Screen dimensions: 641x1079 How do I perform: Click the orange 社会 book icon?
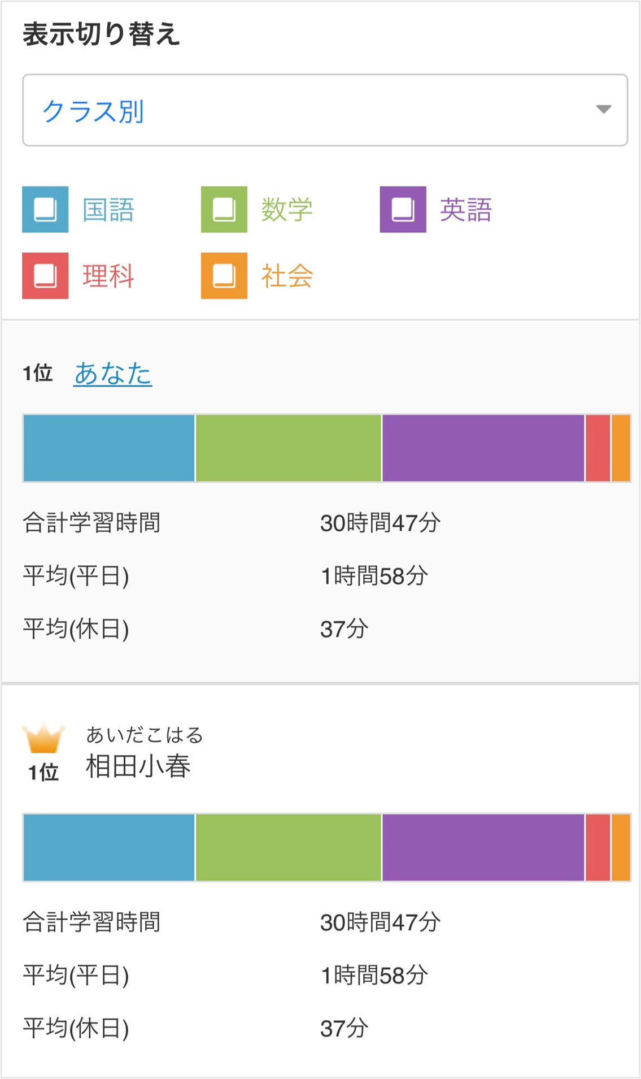[x=224, y=276]
